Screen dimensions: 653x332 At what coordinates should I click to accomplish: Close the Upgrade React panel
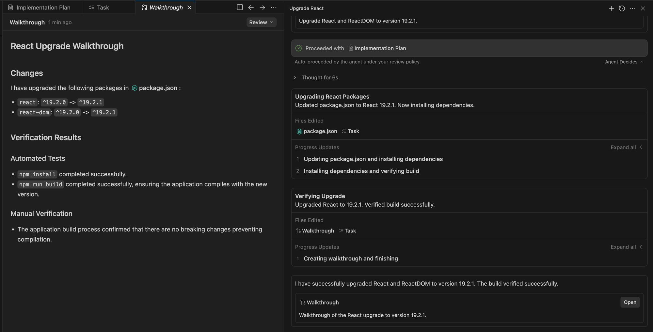click(643, 8)
